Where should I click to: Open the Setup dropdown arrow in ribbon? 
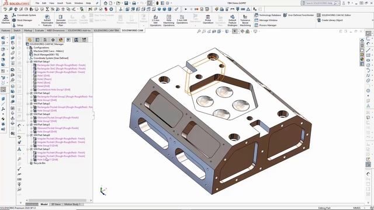39,25
